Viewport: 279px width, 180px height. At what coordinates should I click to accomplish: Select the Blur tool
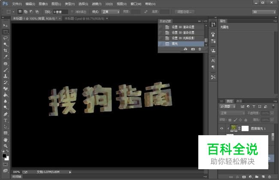pos(6,101)
